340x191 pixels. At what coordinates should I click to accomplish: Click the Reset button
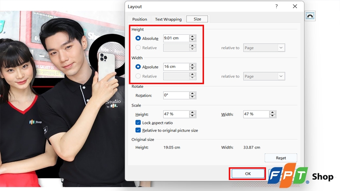pos(281,158)
